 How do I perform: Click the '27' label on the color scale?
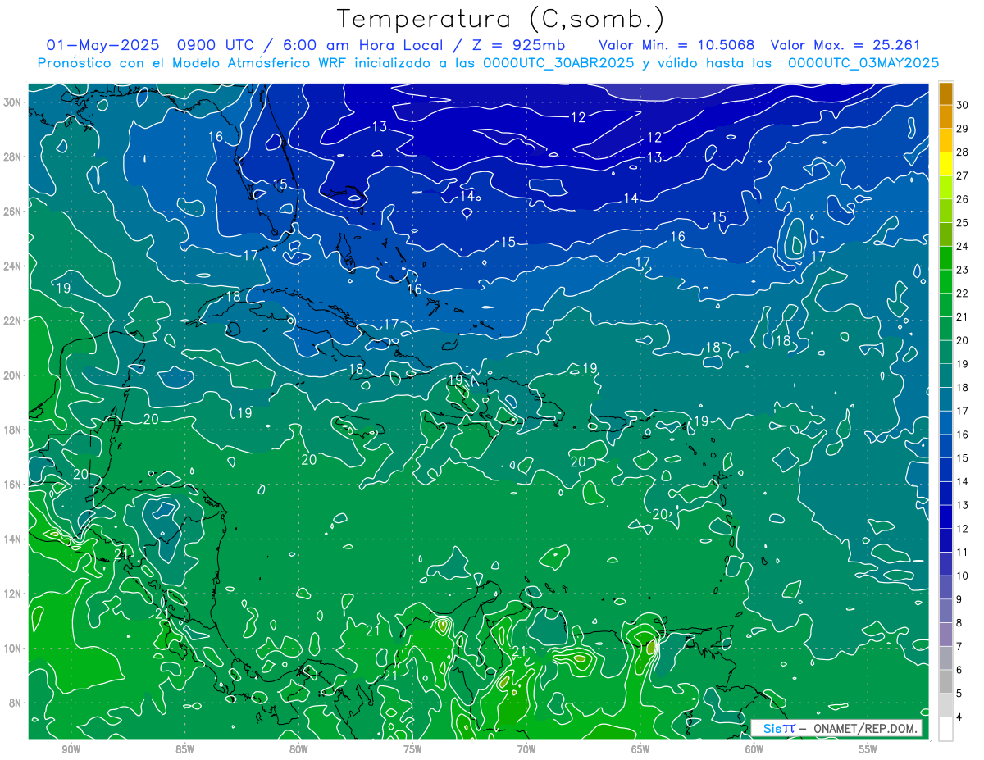[962, 175]
